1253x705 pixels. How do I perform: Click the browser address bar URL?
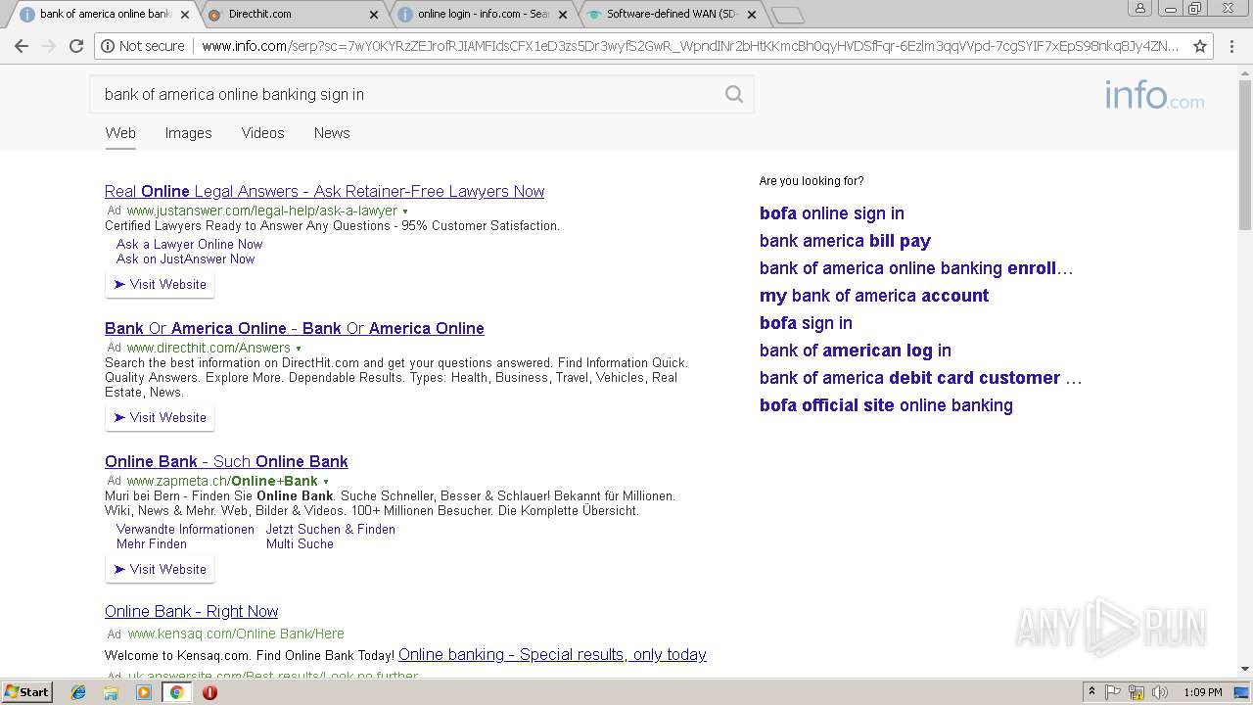(x=690, y=46)
